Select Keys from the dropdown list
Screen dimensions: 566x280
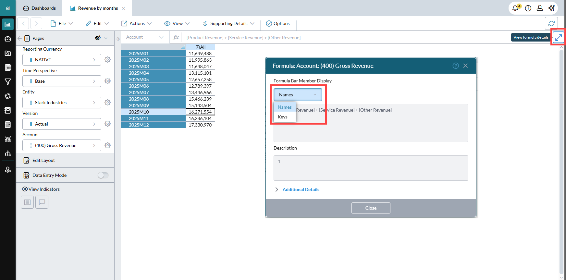tap(283, 117)
